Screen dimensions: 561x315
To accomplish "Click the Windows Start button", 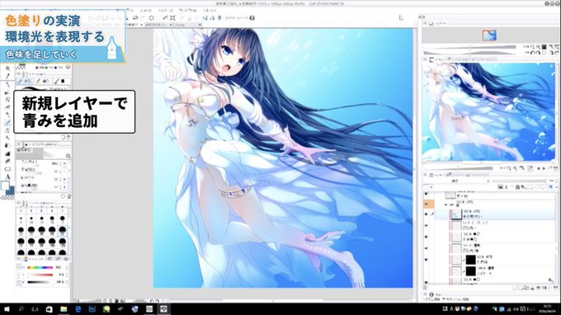I will click(7, 309).
